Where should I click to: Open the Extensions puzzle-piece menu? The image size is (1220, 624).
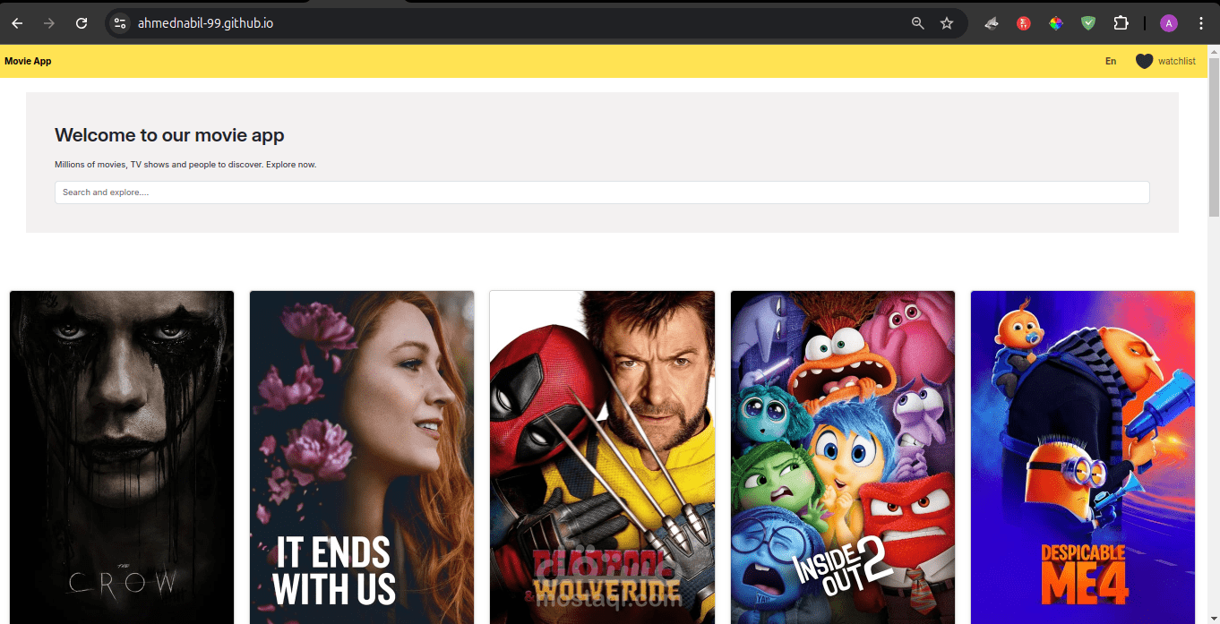(1121, 23)
